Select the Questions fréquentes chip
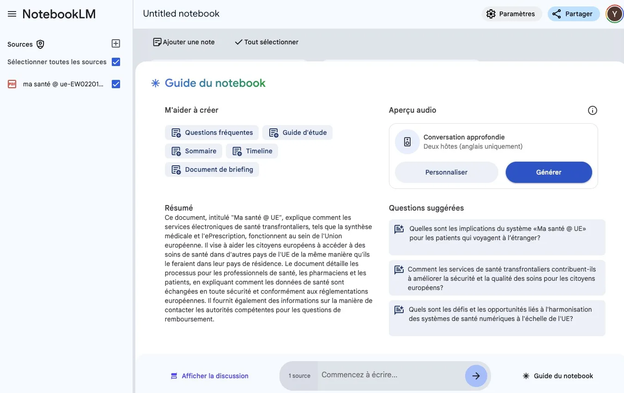The image size is (624, 393). (212, 133)
